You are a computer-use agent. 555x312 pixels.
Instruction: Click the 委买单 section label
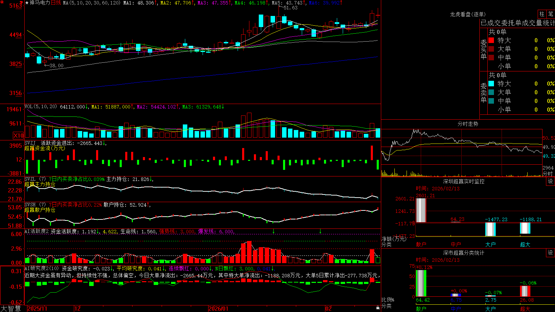pos(484,49)
